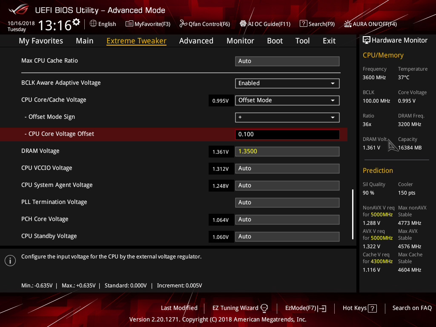Open MyFavorite(F3) list icon
This screenshot has width=436, height=327.
[x=129, y=24]
